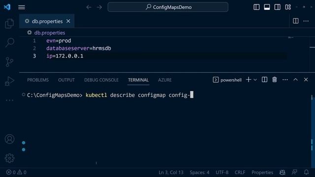The height and width of the screenshot is (177, 315).
Task: Open the Explorer view in activity bar
Action: tap(9, 24)
